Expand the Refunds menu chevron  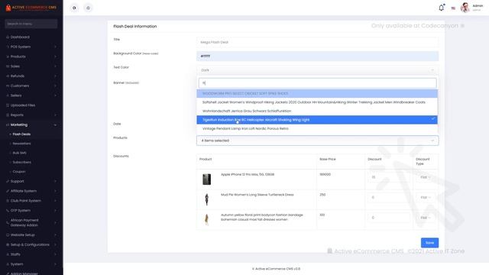tap(55, 76)
